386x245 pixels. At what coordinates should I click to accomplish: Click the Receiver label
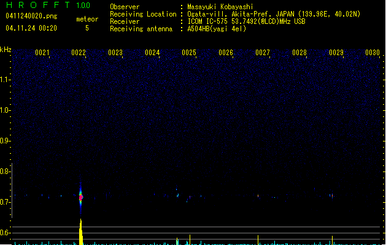[x=125, y=21]
